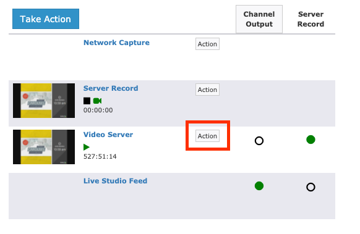360x234 pixels.
Task: Switch to the Channel Output column tab
Action: (x=259, y=19)
